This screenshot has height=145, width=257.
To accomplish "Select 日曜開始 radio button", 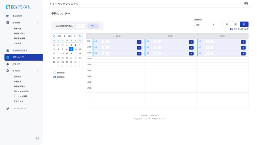I will point(55,73).
